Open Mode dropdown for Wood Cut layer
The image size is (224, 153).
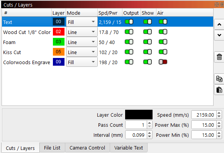tap(82, 32)
